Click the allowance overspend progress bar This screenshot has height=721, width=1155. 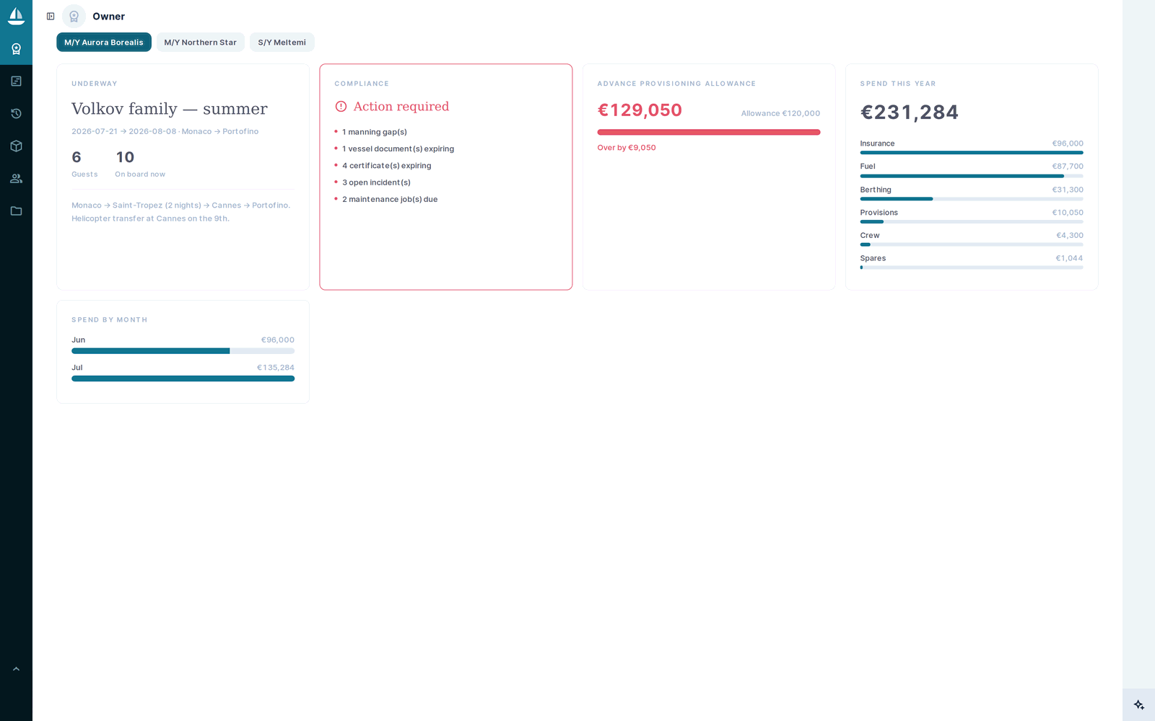point(709,132)
